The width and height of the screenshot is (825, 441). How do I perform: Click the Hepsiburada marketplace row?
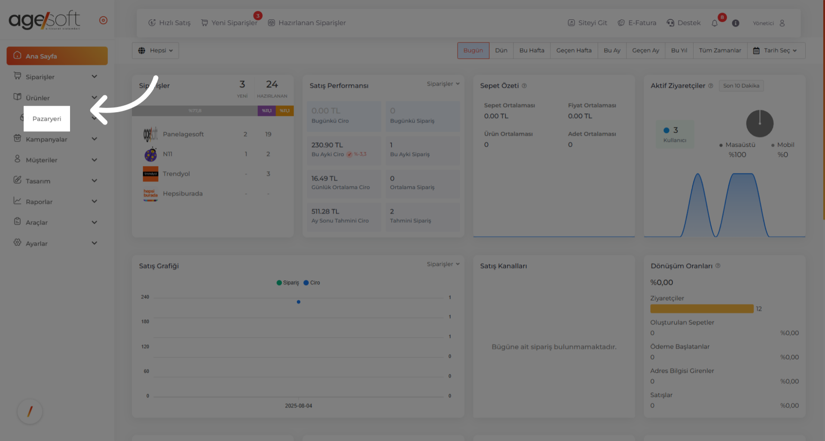213,194
